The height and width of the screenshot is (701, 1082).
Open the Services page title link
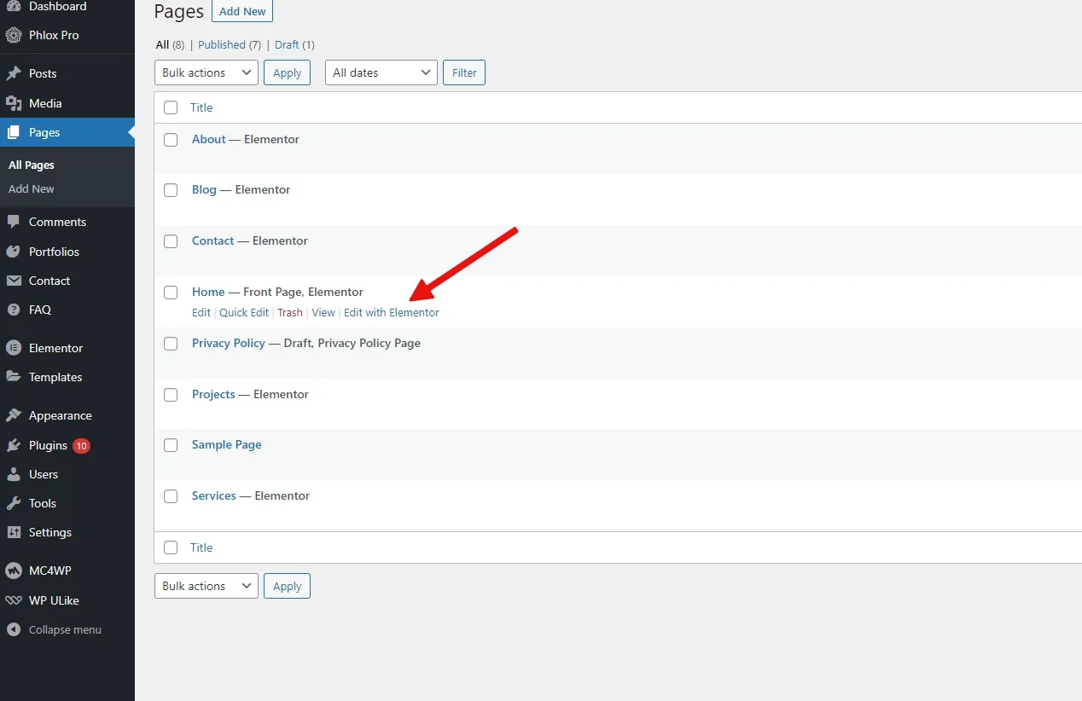pyautogui.click(x=214, y=495)
